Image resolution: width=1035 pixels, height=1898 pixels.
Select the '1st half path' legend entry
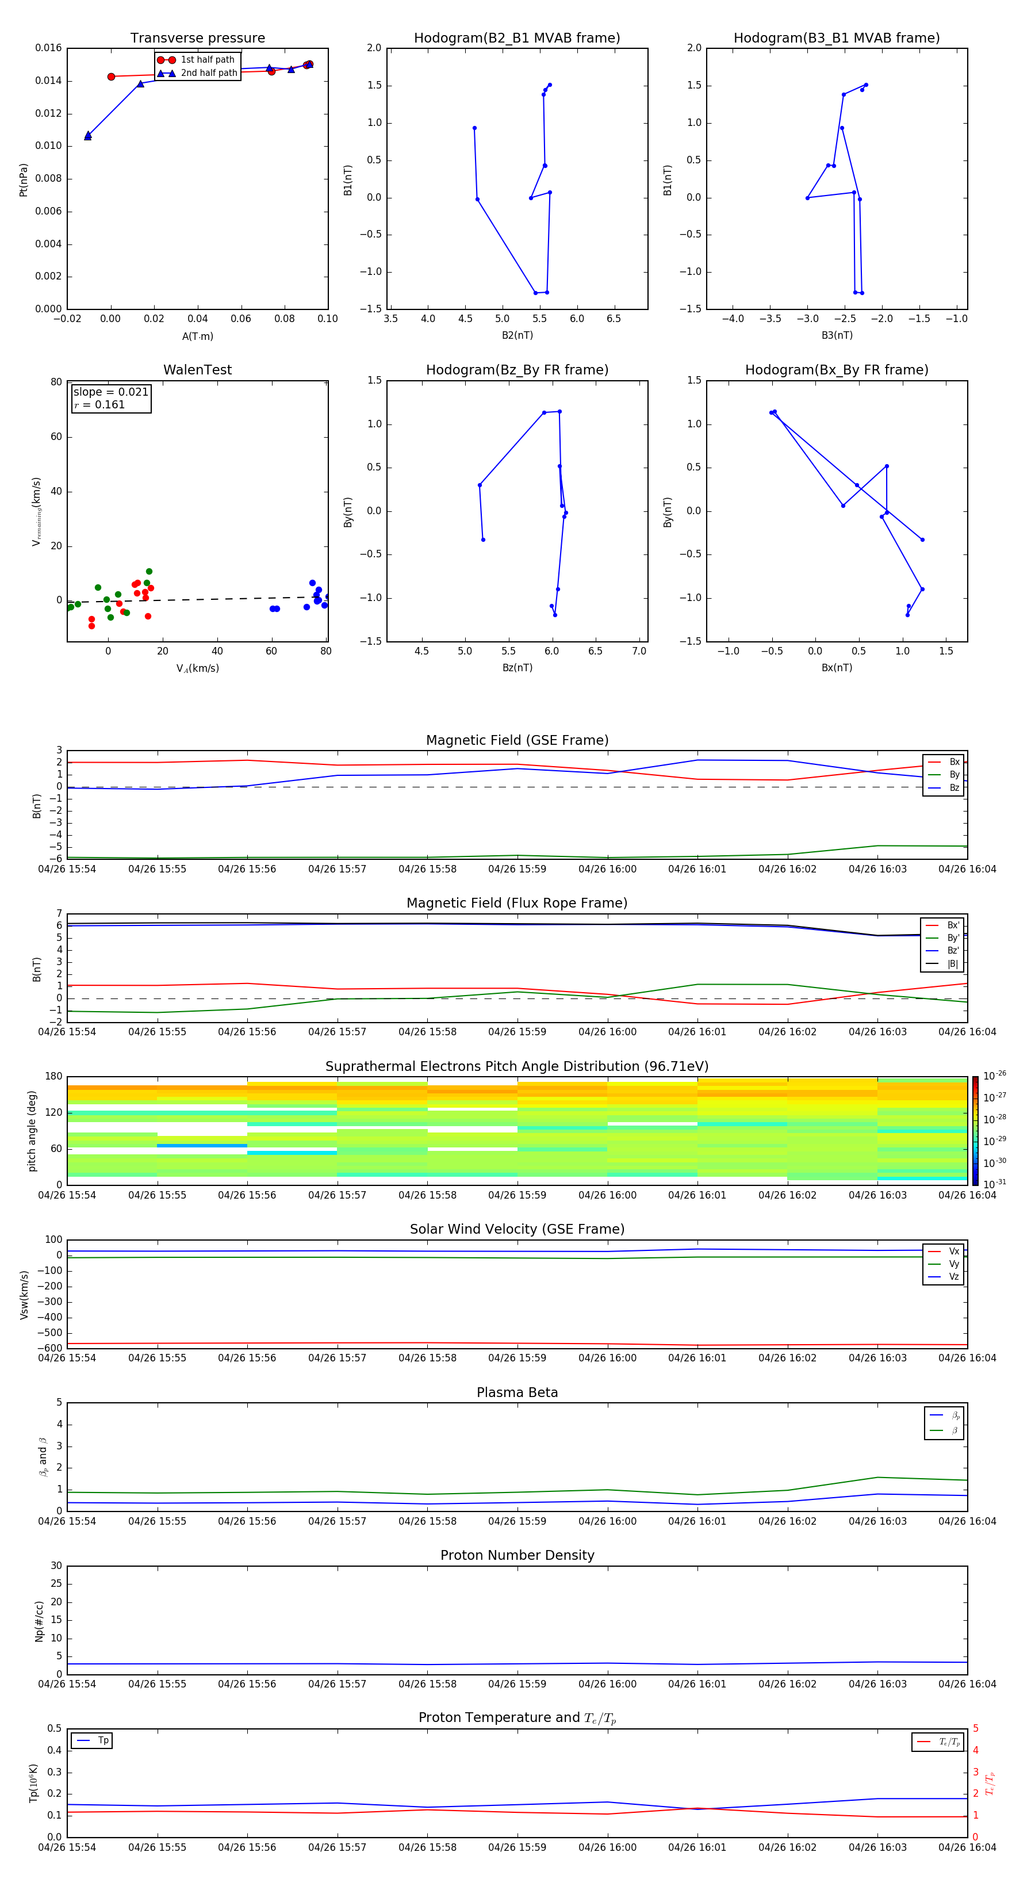coord(196,60)
